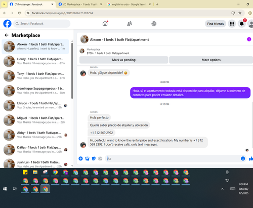Open Sticky Notes on taskbar
This screenshot has height=208, width=253.
click(x=25, y=172)
